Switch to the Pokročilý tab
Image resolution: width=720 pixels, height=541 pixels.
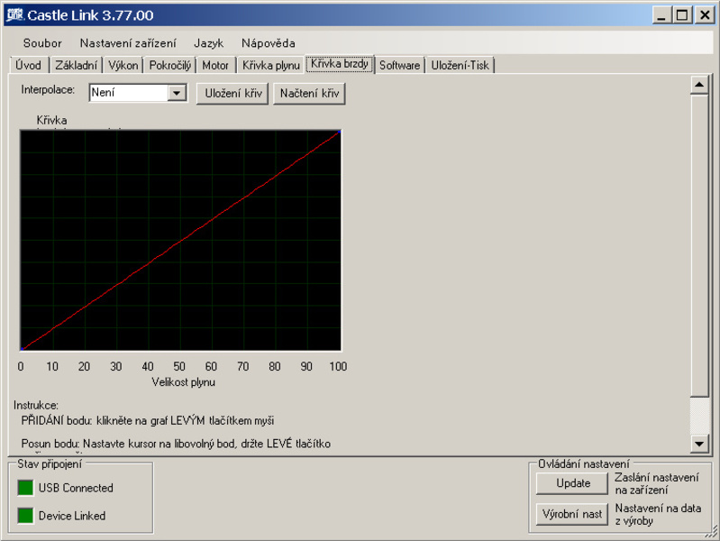pos(170,65)
